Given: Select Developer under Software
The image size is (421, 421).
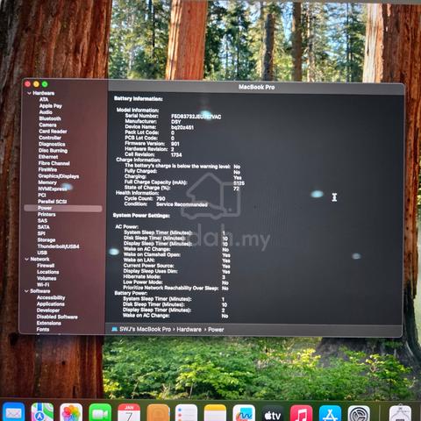Looking at the screenshot, I should (48, 310).
